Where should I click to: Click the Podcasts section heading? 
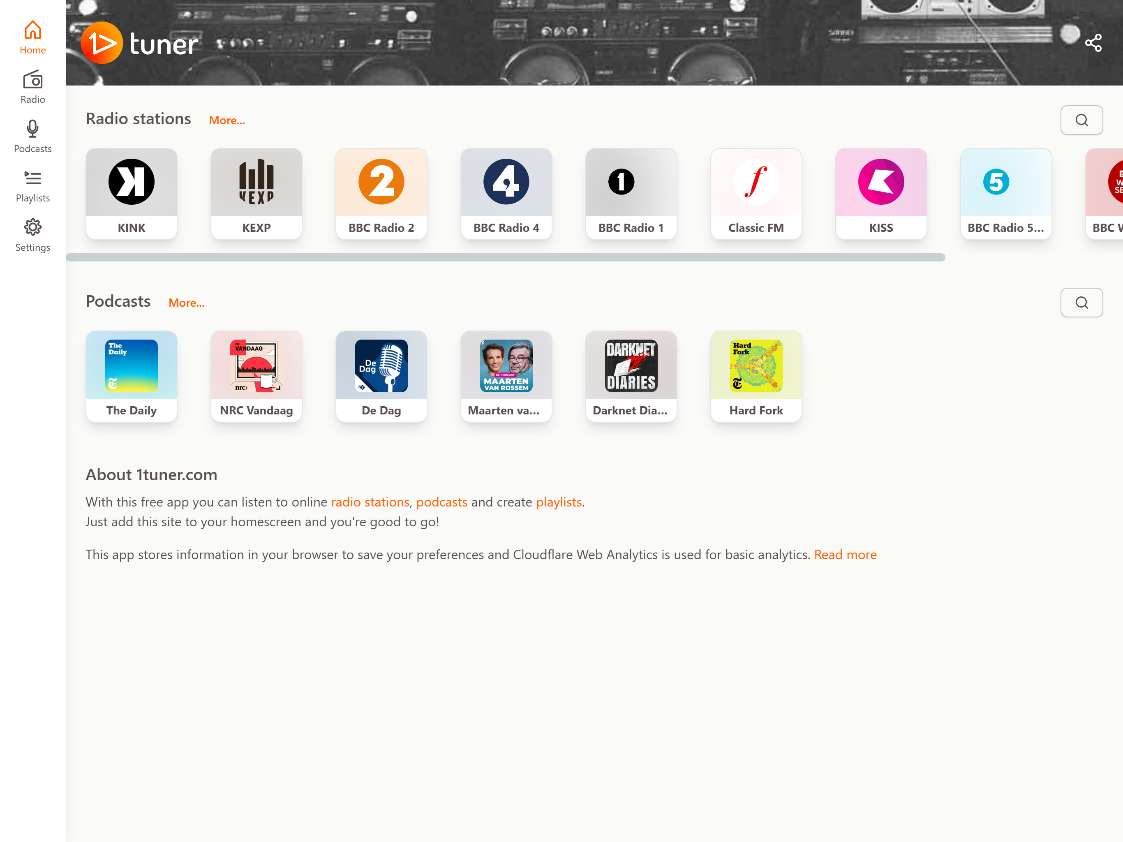(118, 301)
